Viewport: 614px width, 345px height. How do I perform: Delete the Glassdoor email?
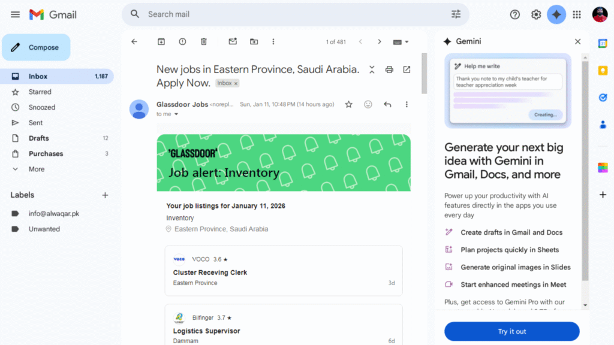[203, 41]
